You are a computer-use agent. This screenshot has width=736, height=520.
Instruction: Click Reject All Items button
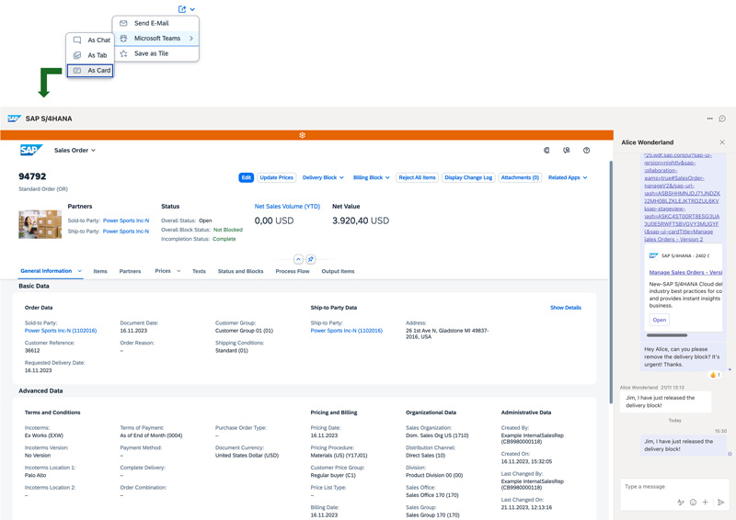pyautogui.click(x=417, y=177)
